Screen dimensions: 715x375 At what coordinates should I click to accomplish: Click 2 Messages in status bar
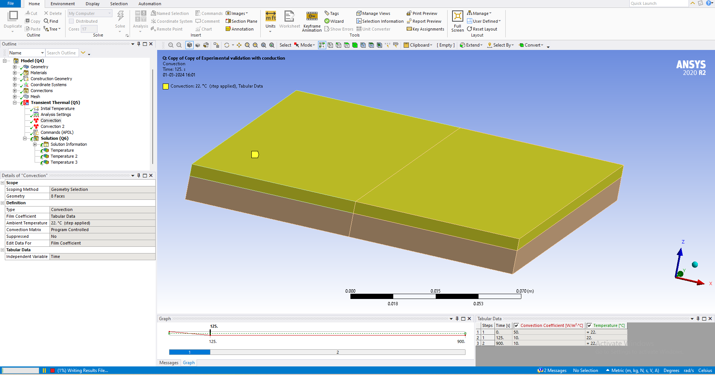point(552,371)
